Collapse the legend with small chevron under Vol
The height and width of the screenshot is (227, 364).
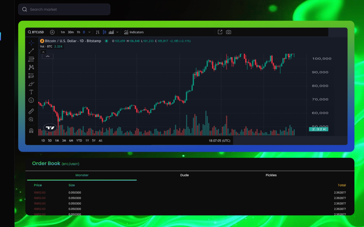pos(43,52)
